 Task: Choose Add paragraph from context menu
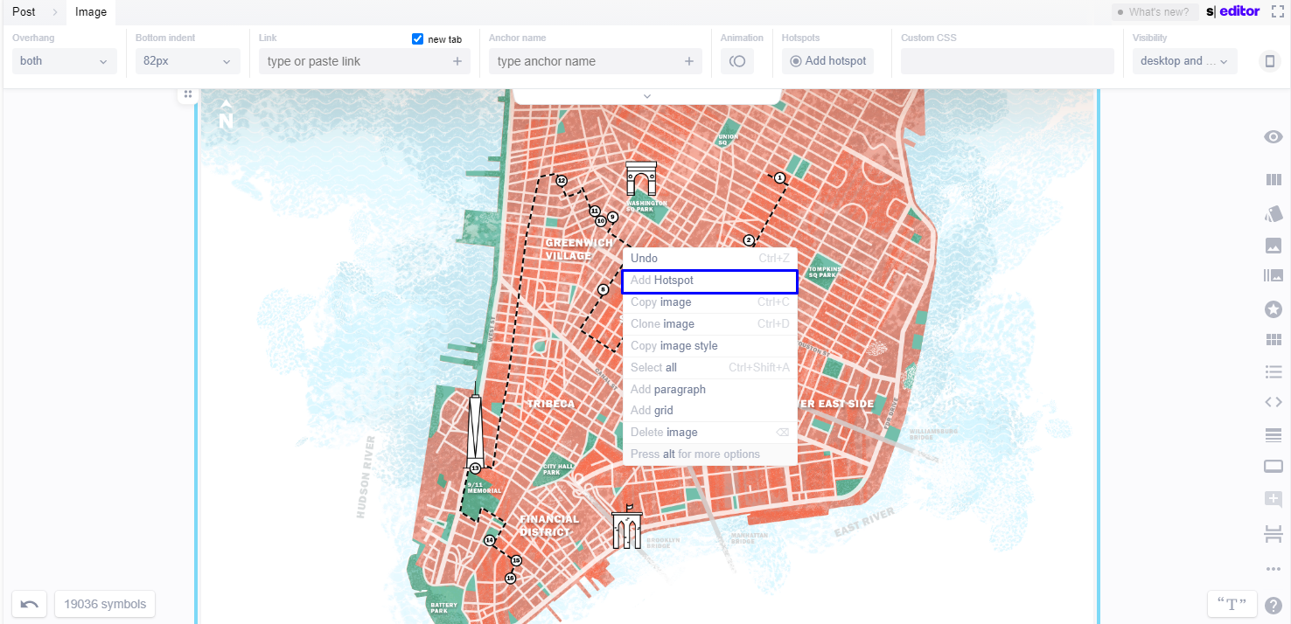click(x=710, y=390)
